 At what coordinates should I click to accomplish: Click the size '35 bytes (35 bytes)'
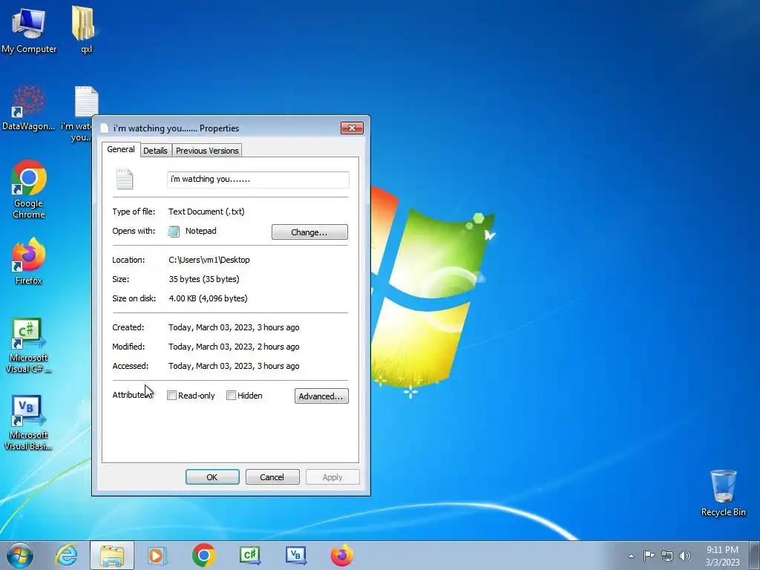(204, 279)
